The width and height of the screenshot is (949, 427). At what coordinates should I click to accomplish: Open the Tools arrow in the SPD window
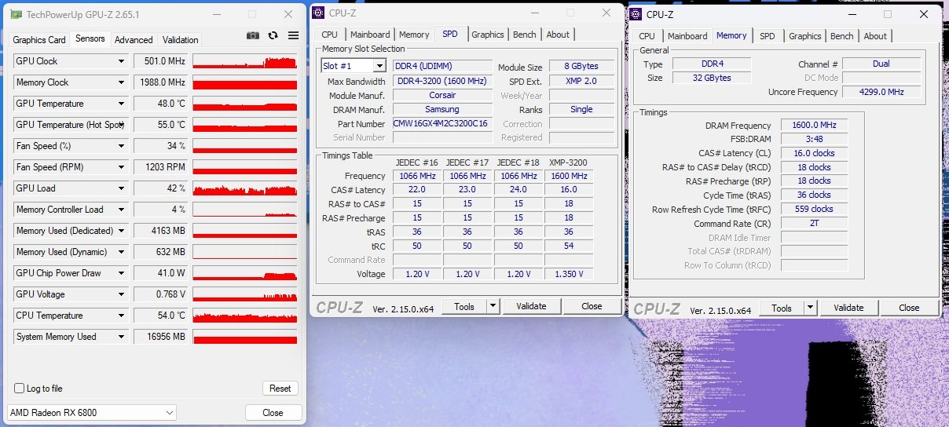coord(493,306)
